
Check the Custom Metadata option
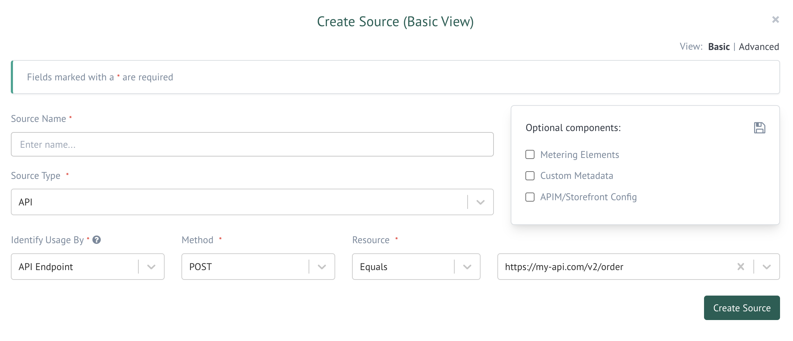click(530, 176)
